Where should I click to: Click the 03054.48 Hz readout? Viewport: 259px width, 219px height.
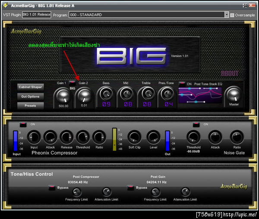(x=78, y=182)
